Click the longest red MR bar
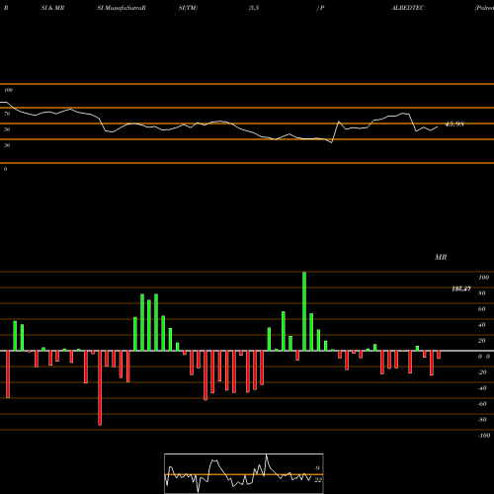Screen dimensions: 494x494 (x=100, y=388)
